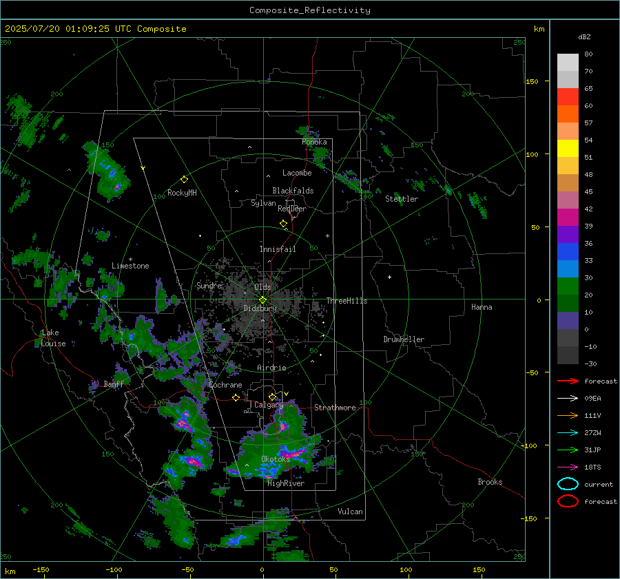This screenshot has width=620, height=579.
Task: Click the cyan current ellipse icon
Action: point(568,484)
